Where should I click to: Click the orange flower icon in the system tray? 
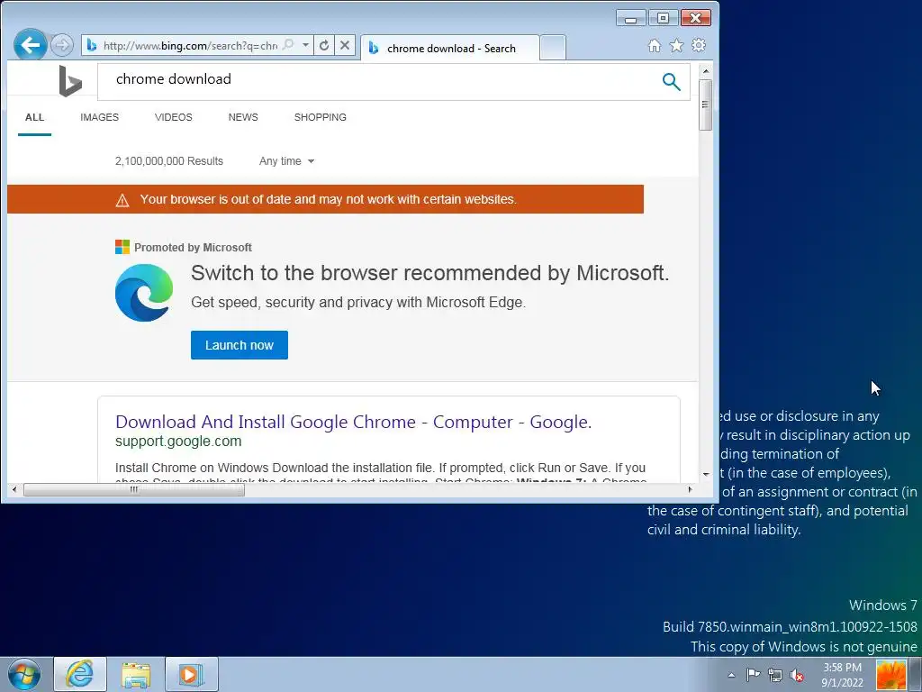[890, 674]
